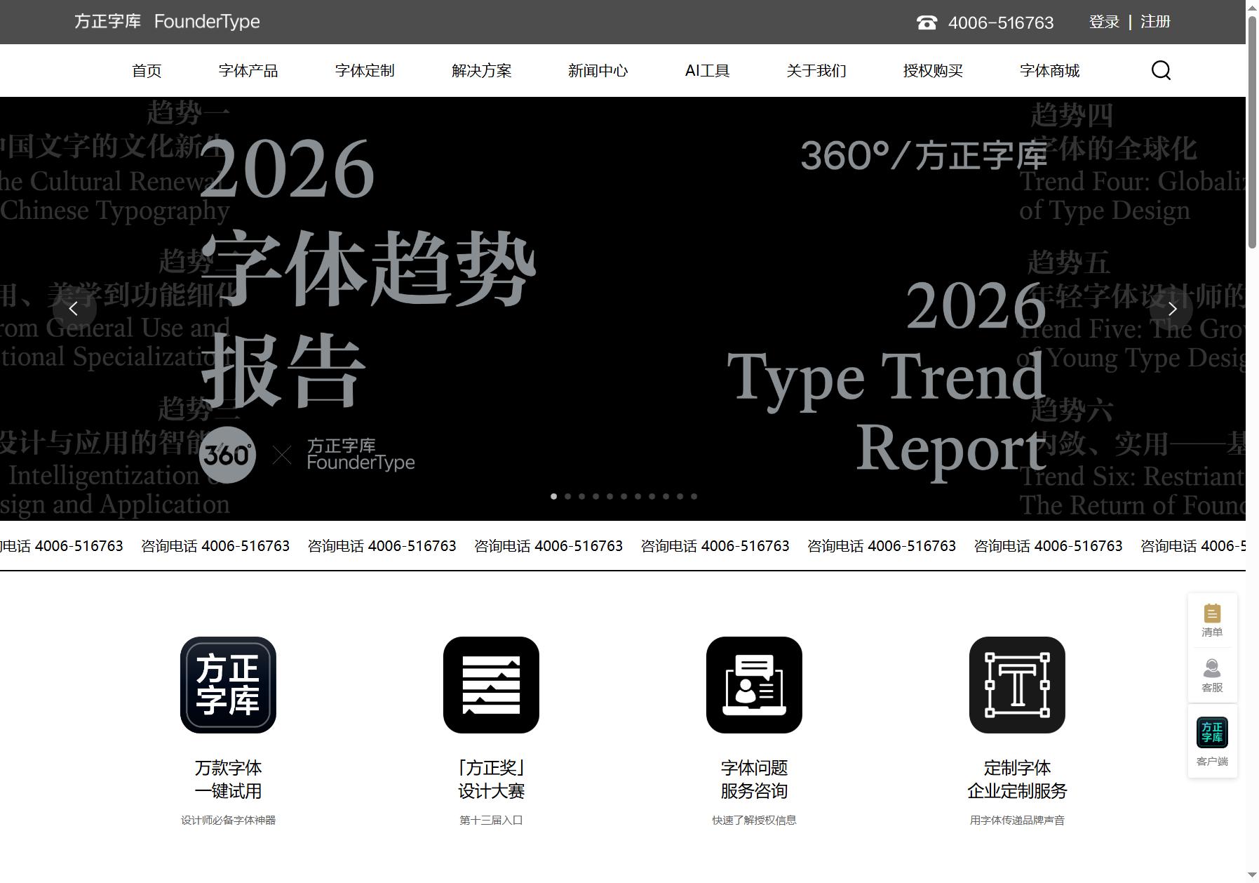Click the header phone number 4006-516763
The width and height of the screenshot is (1259, 883).
pyautogui.click(x=1000, y=22)
